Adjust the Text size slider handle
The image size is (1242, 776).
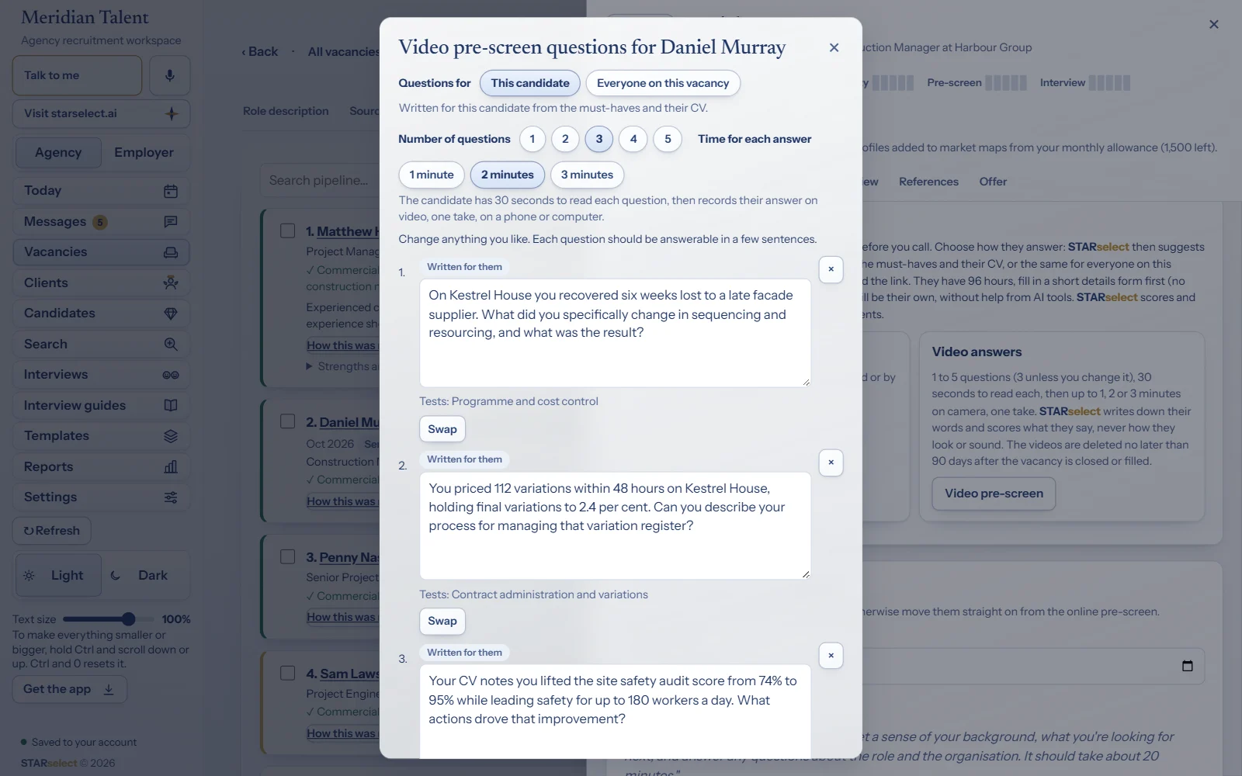pos(129,619)
